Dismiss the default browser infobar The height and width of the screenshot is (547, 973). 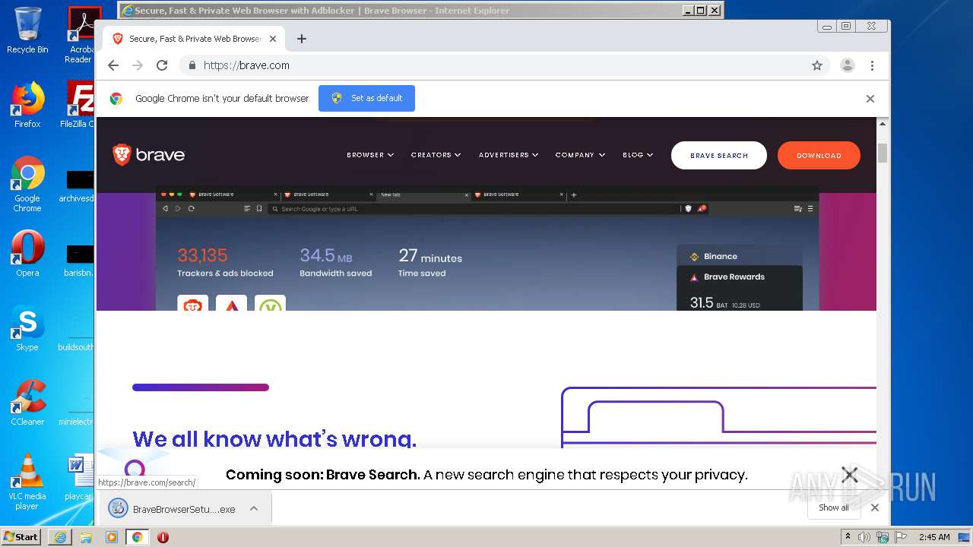coord(870,99)
